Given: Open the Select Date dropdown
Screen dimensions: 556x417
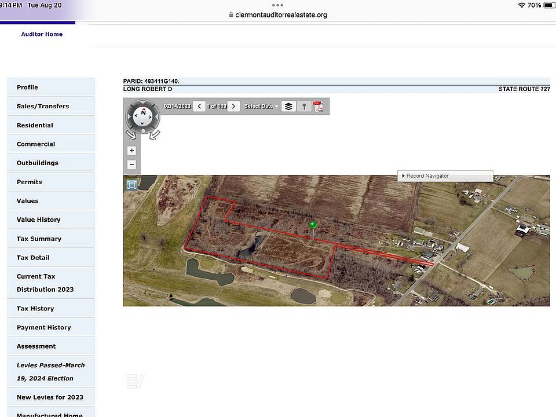Looking at the screenshot, I should pos(261,107).
